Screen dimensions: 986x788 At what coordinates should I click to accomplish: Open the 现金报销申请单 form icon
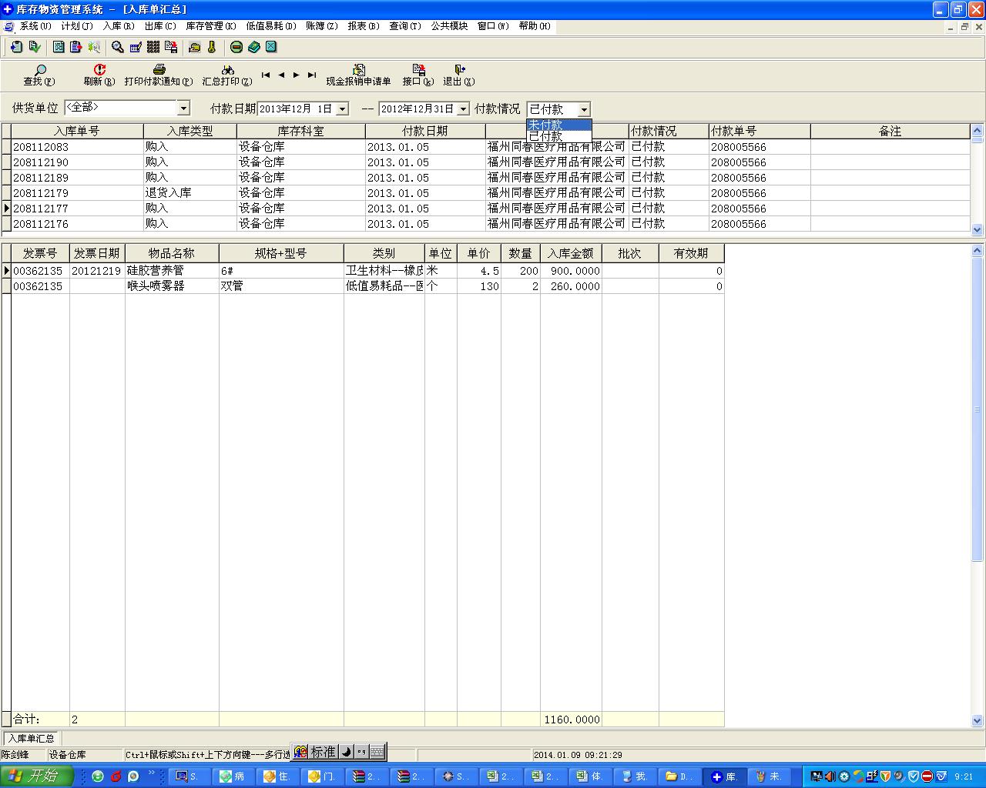(x=358, y=70)
